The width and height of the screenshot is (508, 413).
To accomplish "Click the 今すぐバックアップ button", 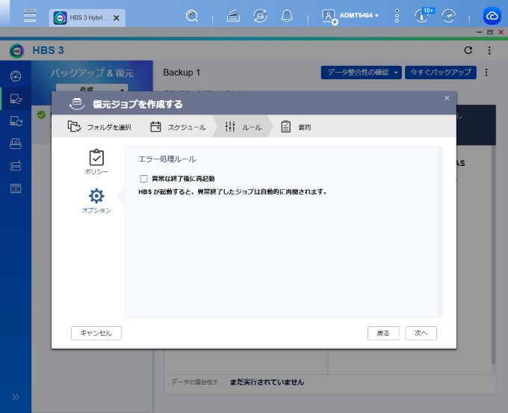I will [x=441, y=73].
